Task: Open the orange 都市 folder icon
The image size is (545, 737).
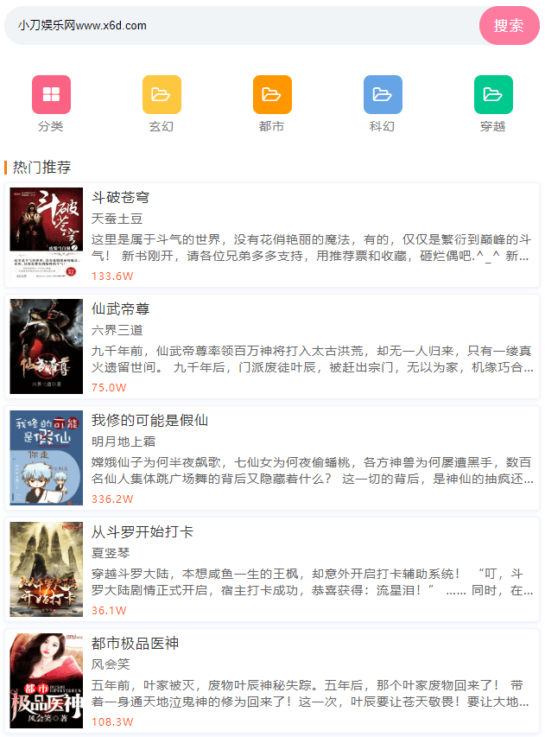Action: pyautogui.click(x=272, y=94)
